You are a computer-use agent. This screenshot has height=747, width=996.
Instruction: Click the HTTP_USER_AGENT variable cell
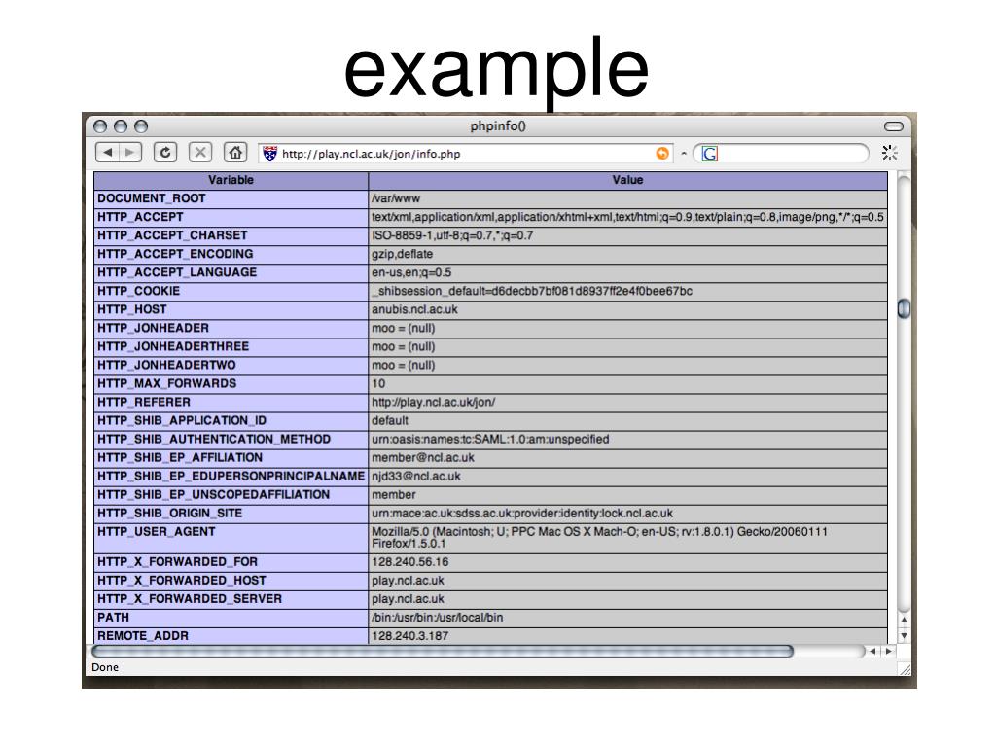click(x=231, y=537)
